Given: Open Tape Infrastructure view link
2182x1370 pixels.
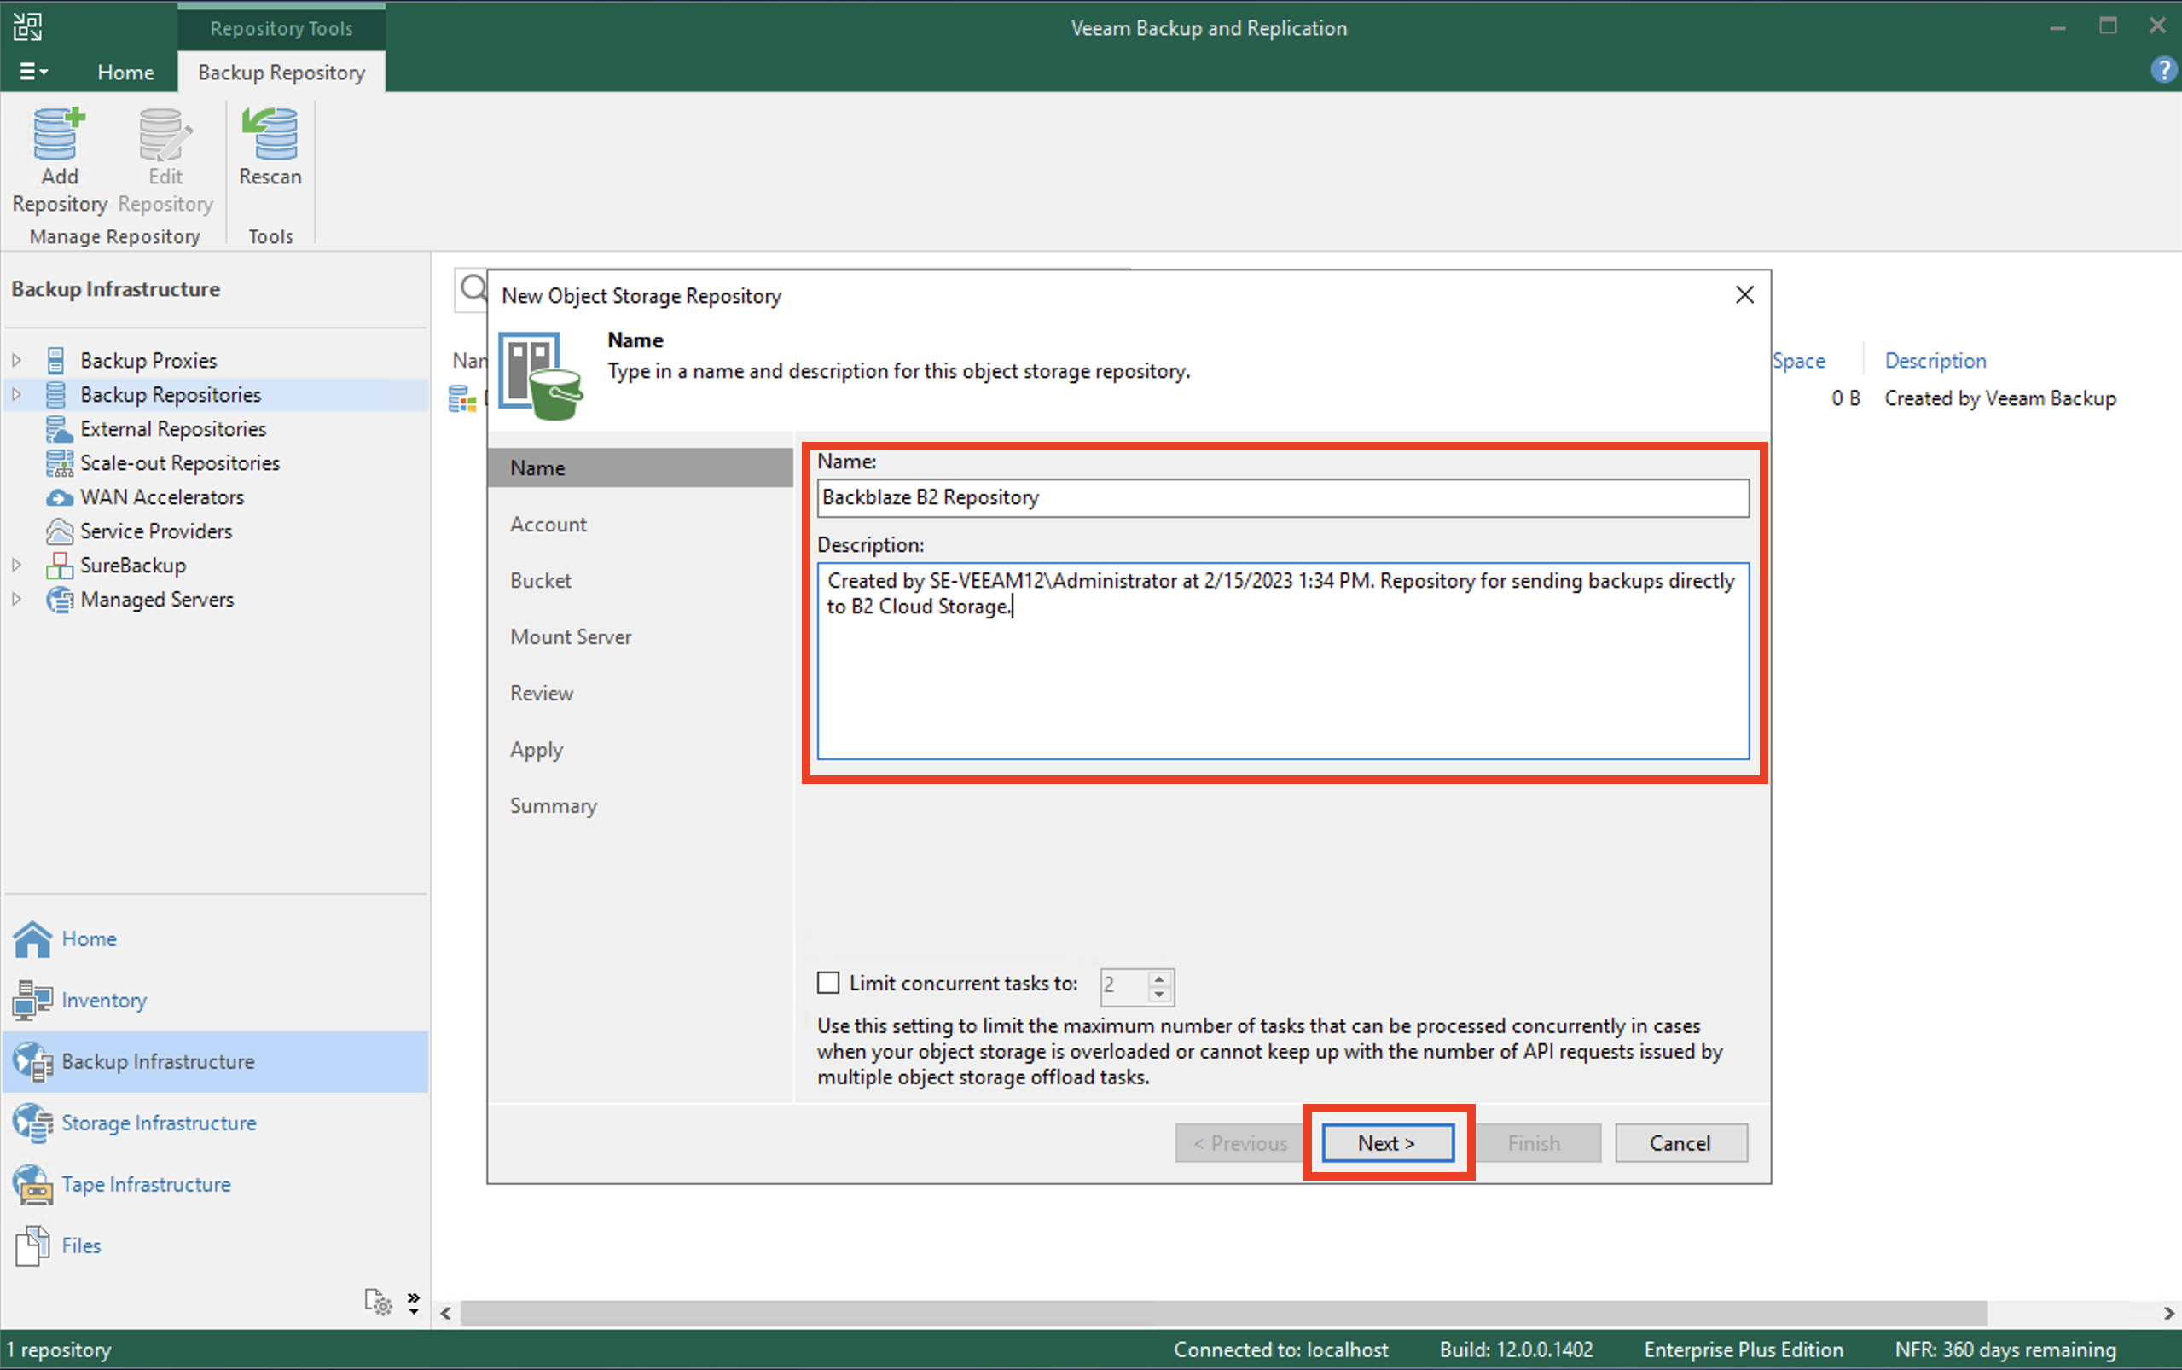Looking at the screenshot, I should 146,1185.
